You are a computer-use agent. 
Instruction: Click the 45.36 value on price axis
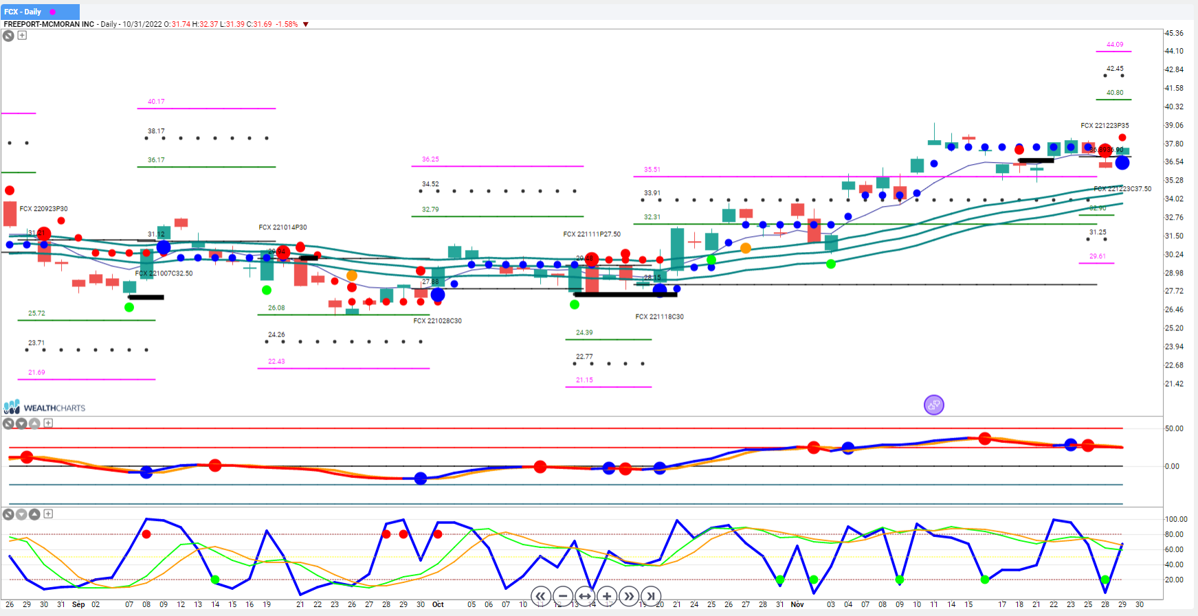1174,33
